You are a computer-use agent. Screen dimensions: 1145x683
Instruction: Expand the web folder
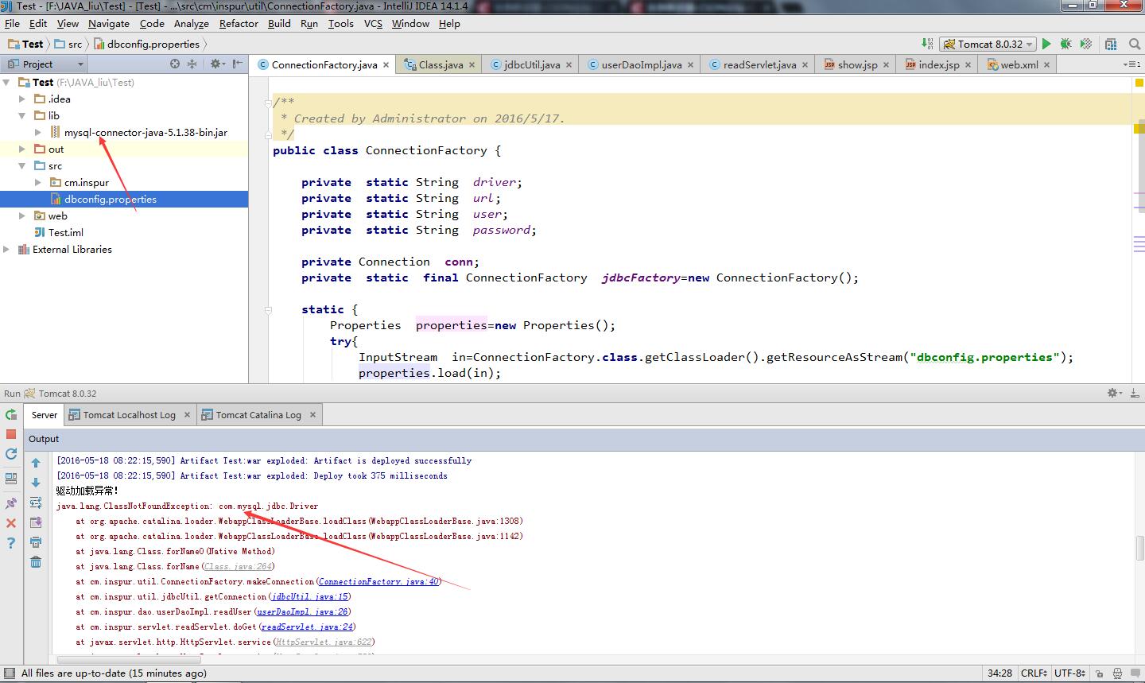[22, 215]
